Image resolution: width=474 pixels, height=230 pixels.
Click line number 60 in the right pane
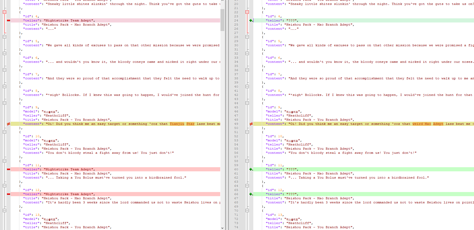pyautogui.click(x=236, y=169)
